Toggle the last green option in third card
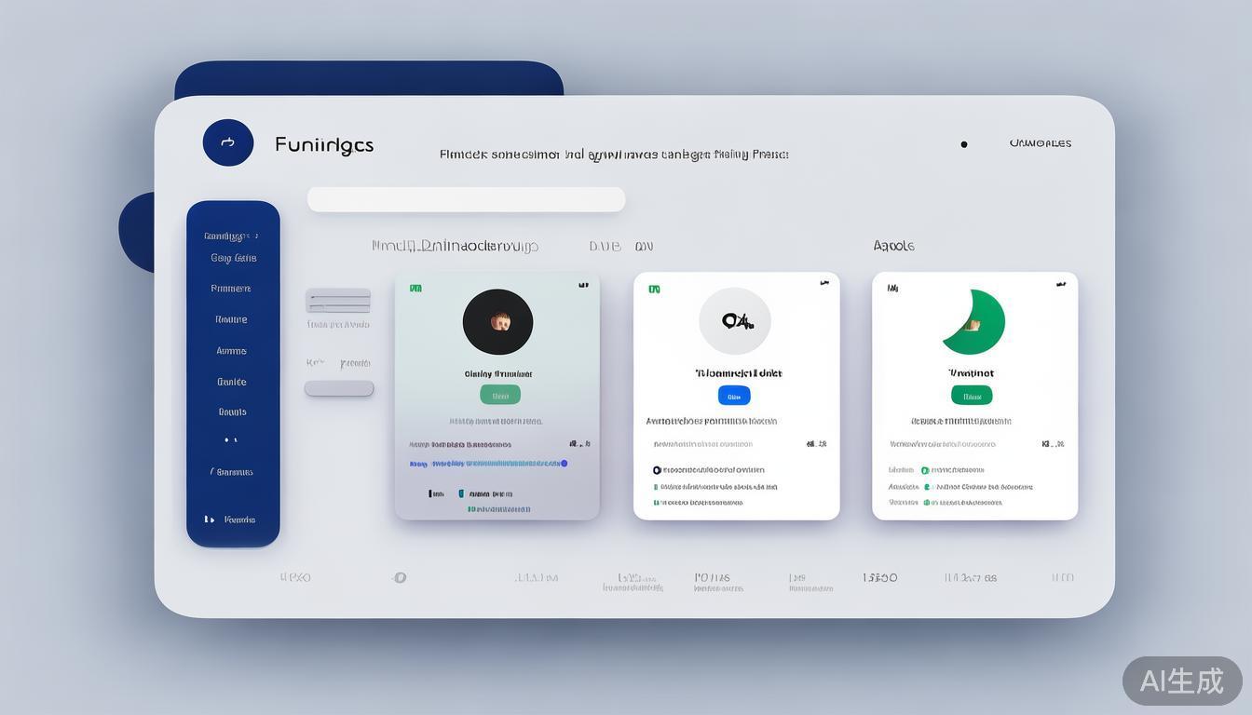 click(x=927, y=502)
